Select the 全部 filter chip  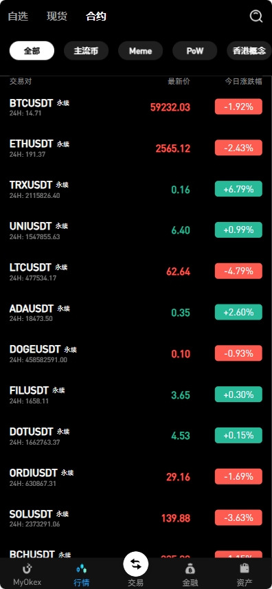click(32, 51)
